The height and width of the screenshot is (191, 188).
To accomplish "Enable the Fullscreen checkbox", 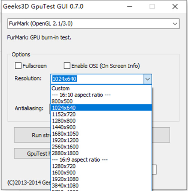I will (18, 66).
